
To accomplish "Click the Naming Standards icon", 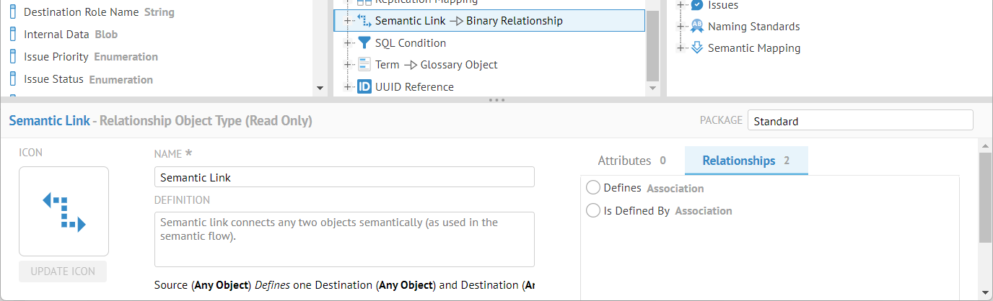I will (x=697, y=27).
